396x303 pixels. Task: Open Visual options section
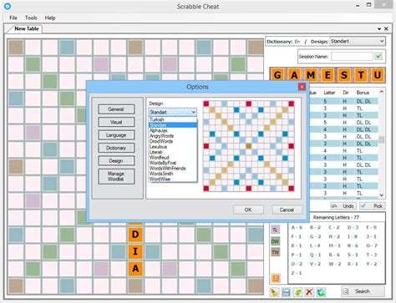point(116,122)
